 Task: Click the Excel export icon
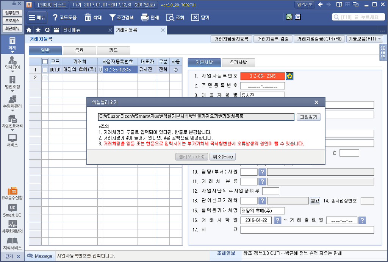[289, 17]
